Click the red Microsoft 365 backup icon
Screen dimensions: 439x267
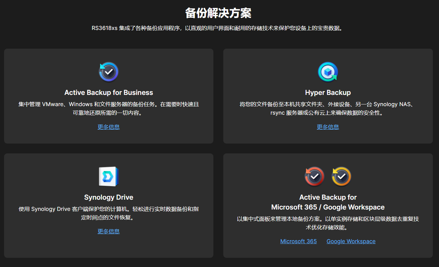tap(314, 177)
